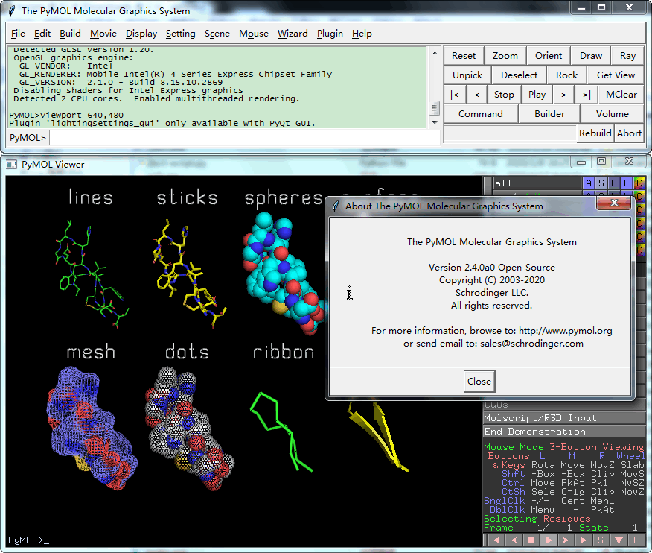Screen dimensions: 652x553
Task: Expand the down-triangle menu in viewer controls
Action: (619, 540)
